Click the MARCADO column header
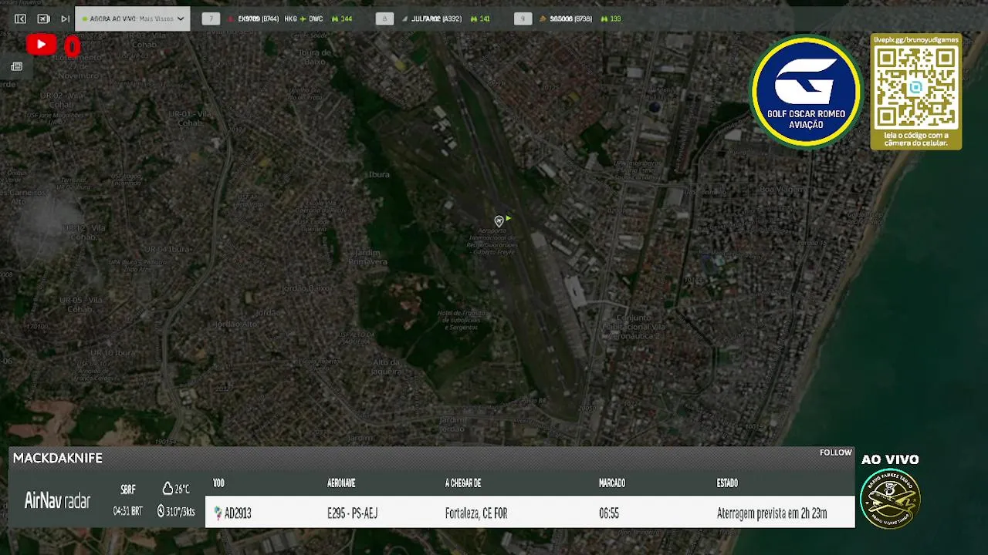988x555 pixels. coord(612,483)
